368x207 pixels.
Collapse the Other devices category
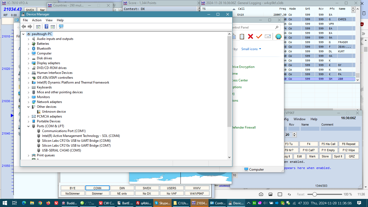click(x=29, y=107)
